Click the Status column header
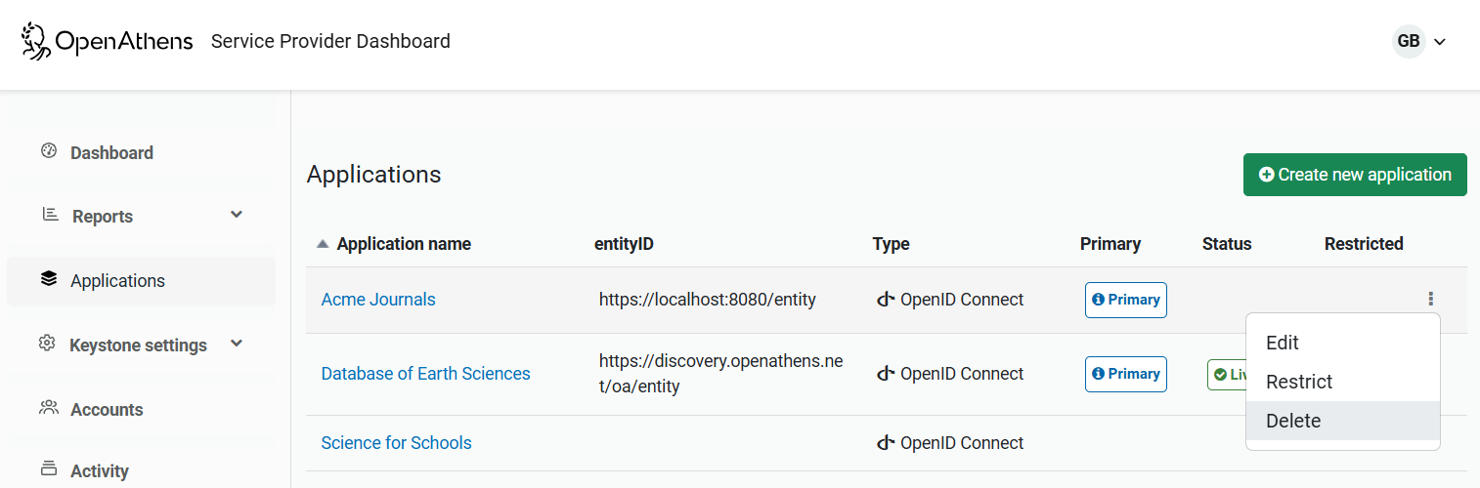 pyautogui.click(x=1227, y=244)
